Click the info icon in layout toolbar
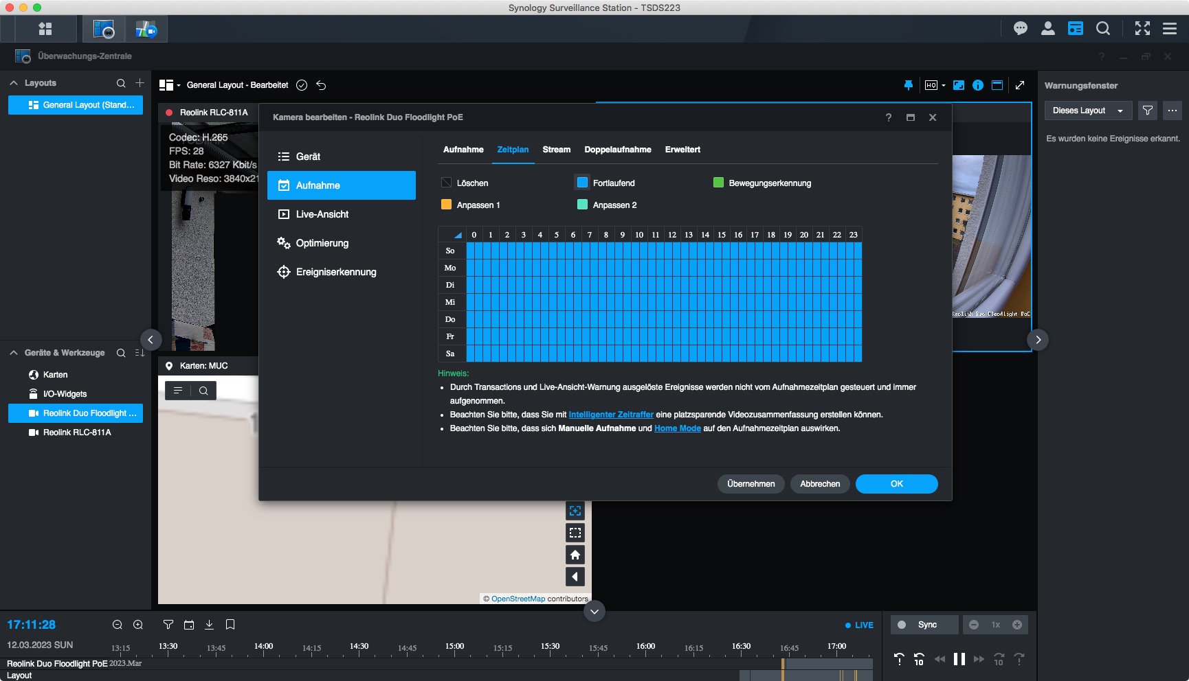 pyautogui.click(x=977, y=85)
